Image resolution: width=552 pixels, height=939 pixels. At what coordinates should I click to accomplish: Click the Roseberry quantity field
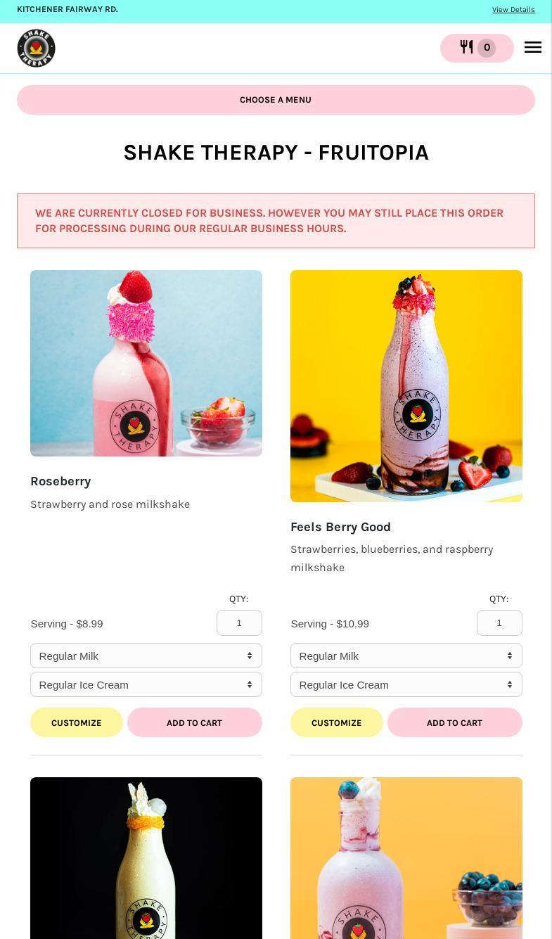click(x=239, y=622)
